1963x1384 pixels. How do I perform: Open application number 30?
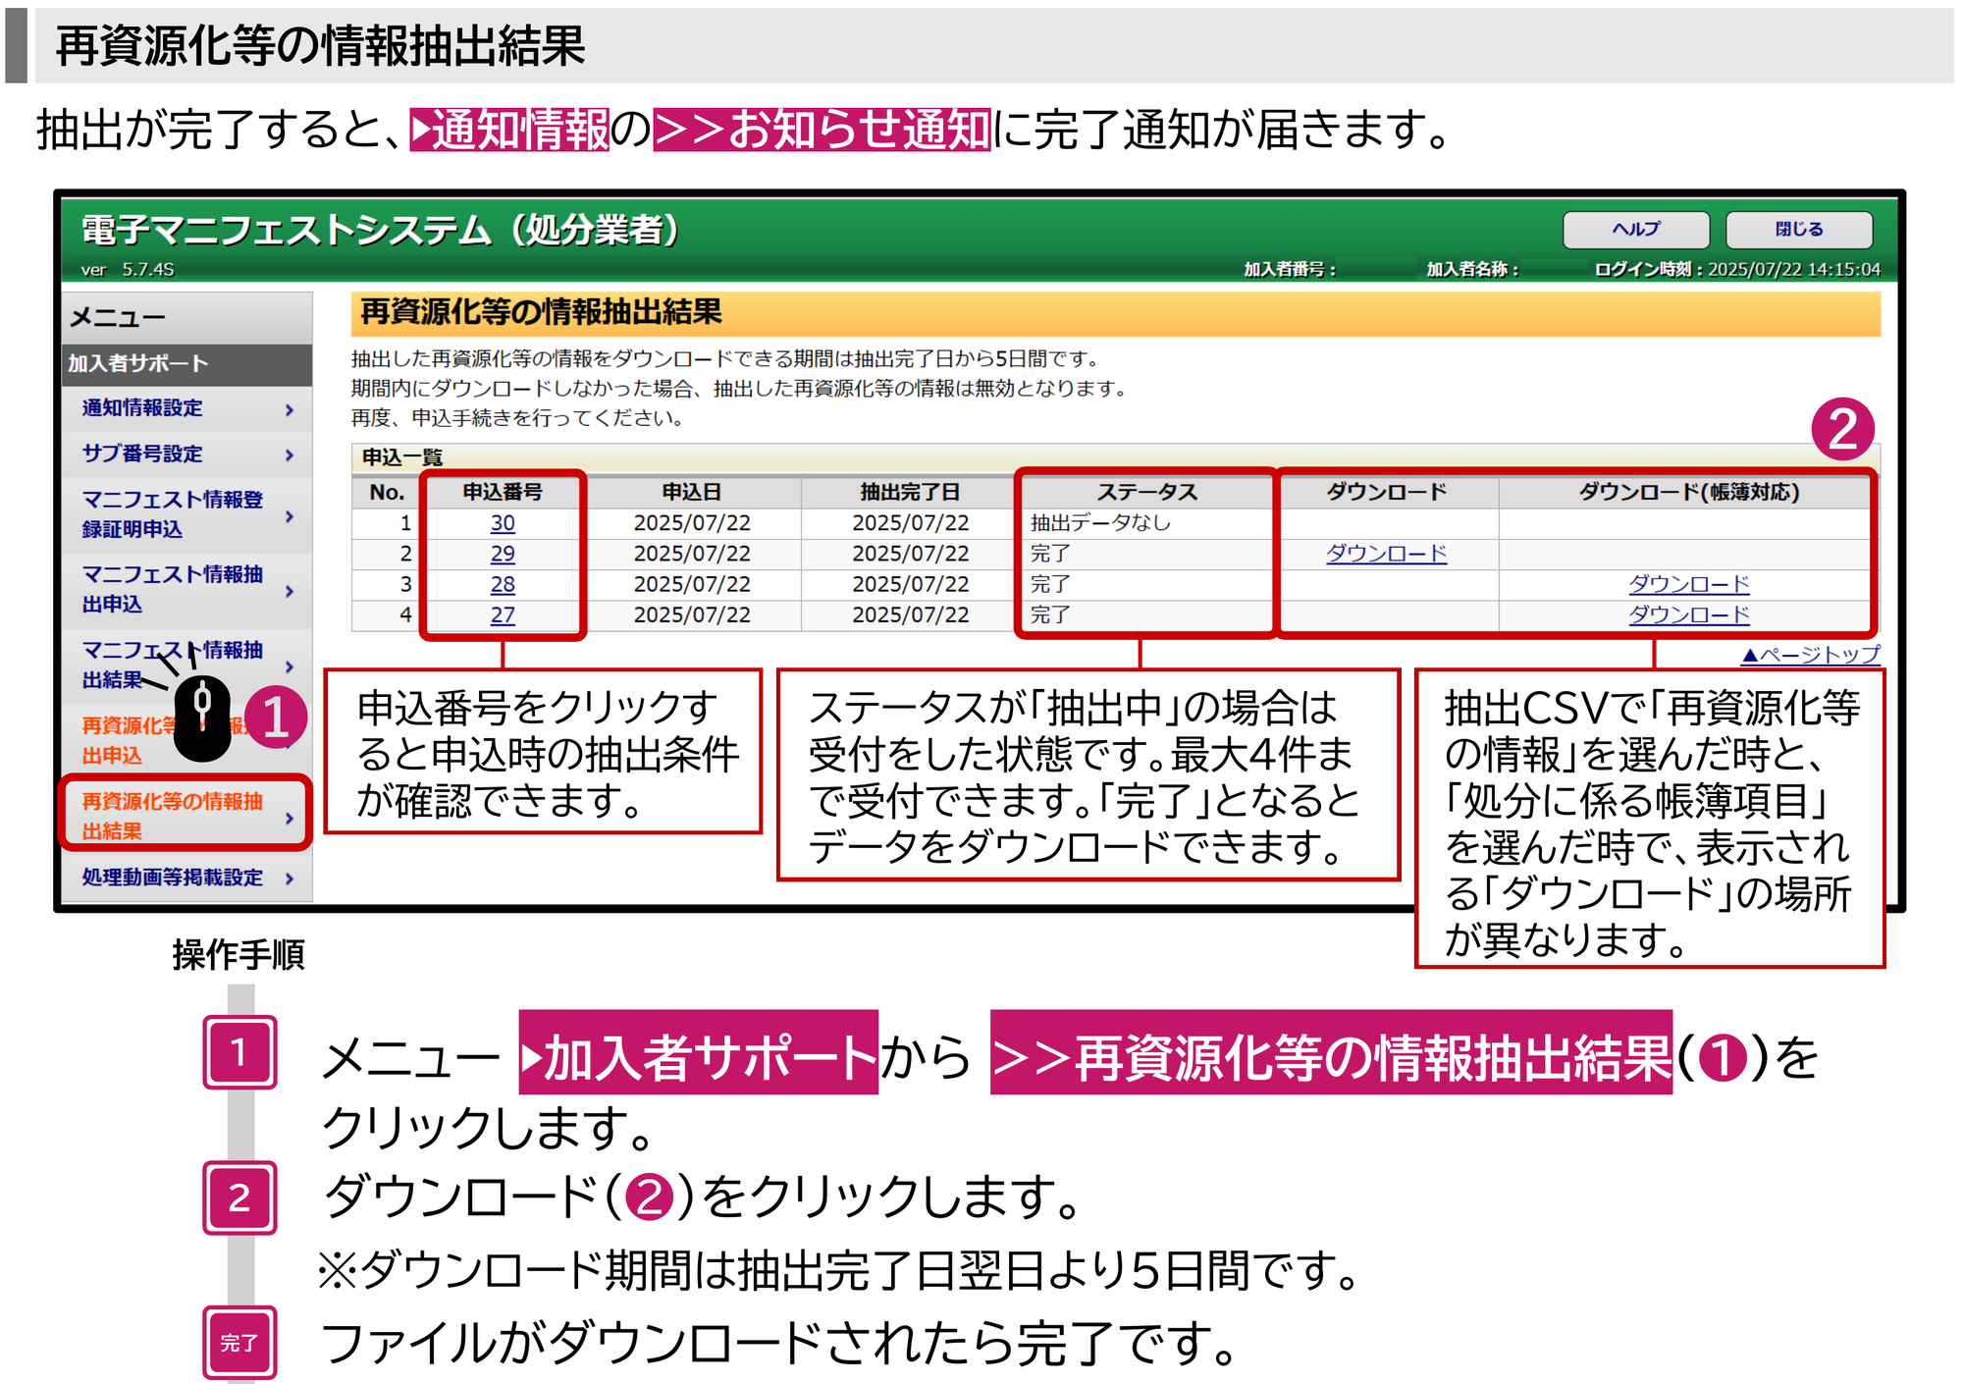[x=503, y=523]
